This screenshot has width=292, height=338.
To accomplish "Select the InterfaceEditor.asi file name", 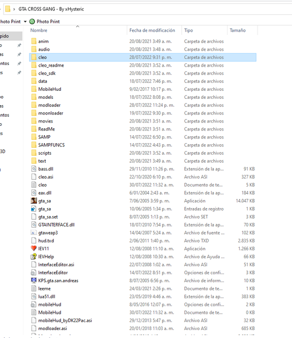I will click(x=56, y=265).
